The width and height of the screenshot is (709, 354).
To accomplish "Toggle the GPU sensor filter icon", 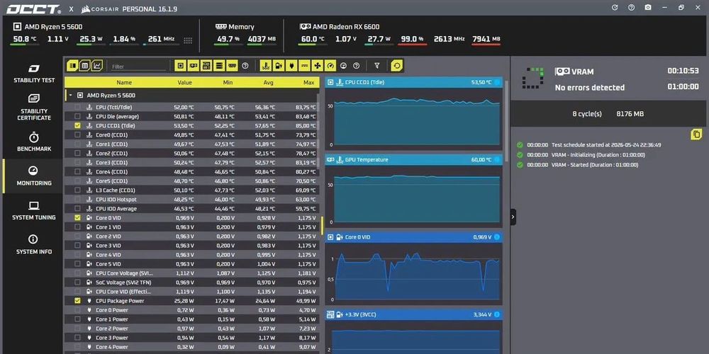I will [194, 66].
